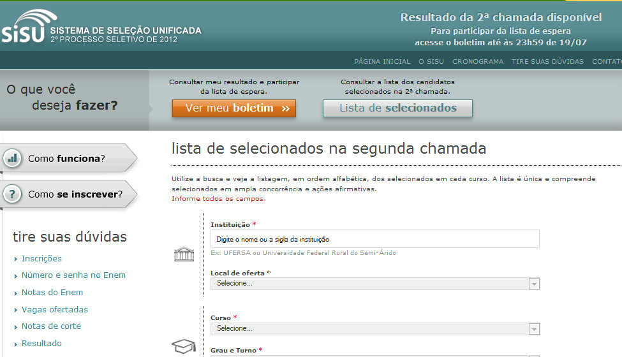Click the 'O que você deseja fazer?' heading
Image resolution: width=622 pixels, height=357 pixels.
63,97
